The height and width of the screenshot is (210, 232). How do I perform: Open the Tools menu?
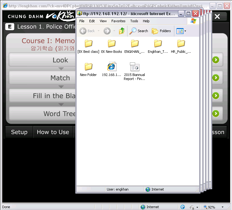[134, 21]
